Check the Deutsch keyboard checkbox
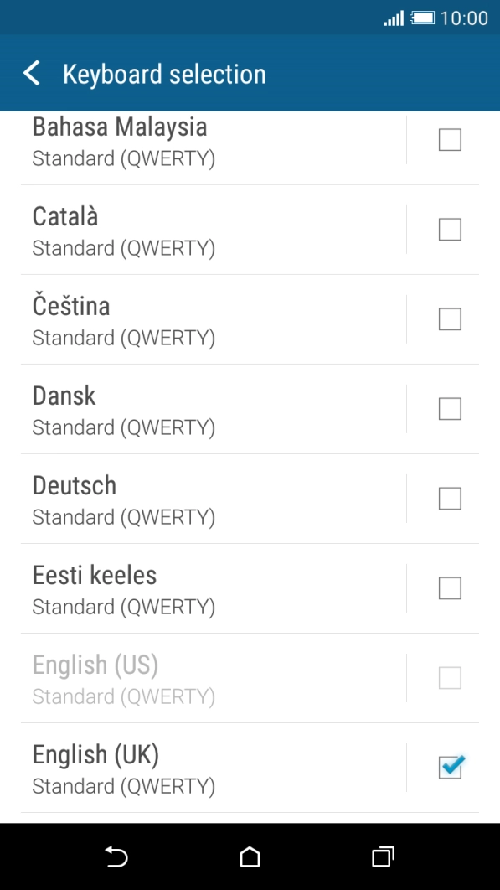Image resolution: width=500 pixels, height=890 pixels. coord(449,498)
